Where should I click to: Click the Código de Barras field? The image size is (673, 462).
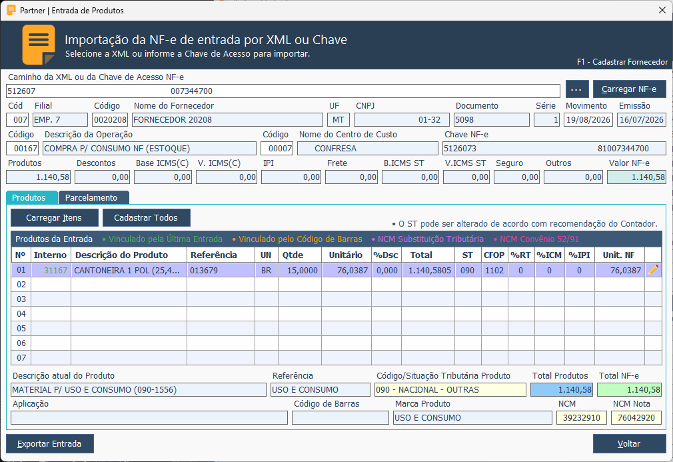[x=340, y=418]
